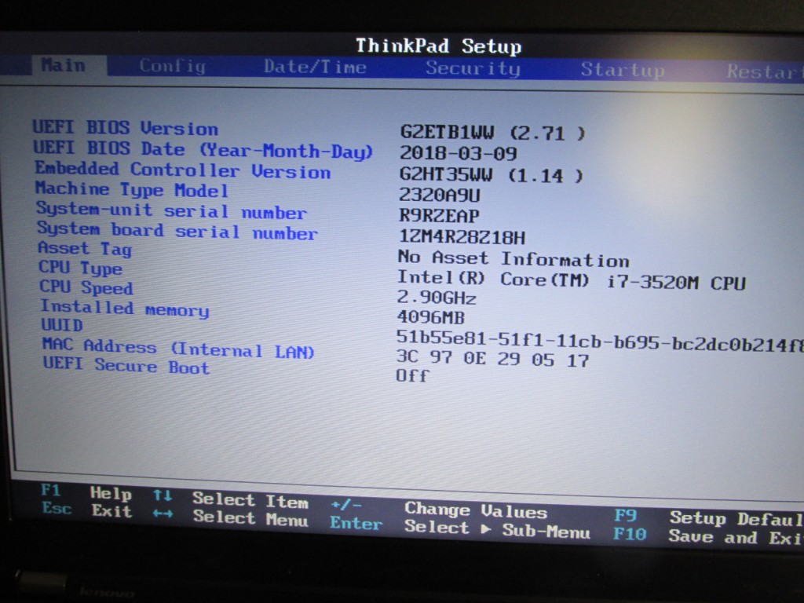This screenshot has height=603, width=804.
Task: Click the F1 Help key hint
Action: (86, 492)
